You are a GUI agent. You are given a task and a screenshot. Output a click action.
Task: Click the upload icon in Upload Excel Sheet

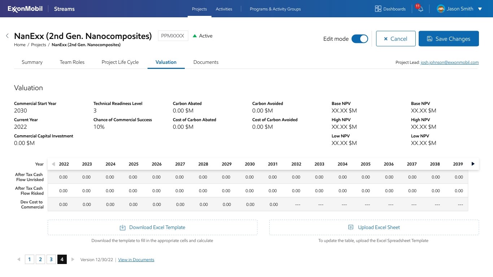tap(351, 228)
